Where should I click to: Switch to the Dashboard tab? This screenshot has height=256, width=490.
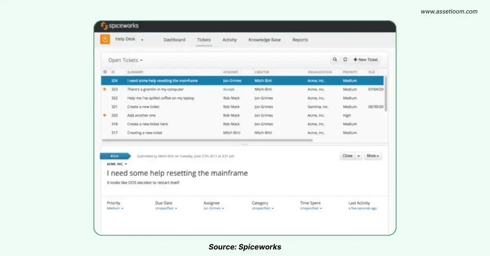[174, 40]
